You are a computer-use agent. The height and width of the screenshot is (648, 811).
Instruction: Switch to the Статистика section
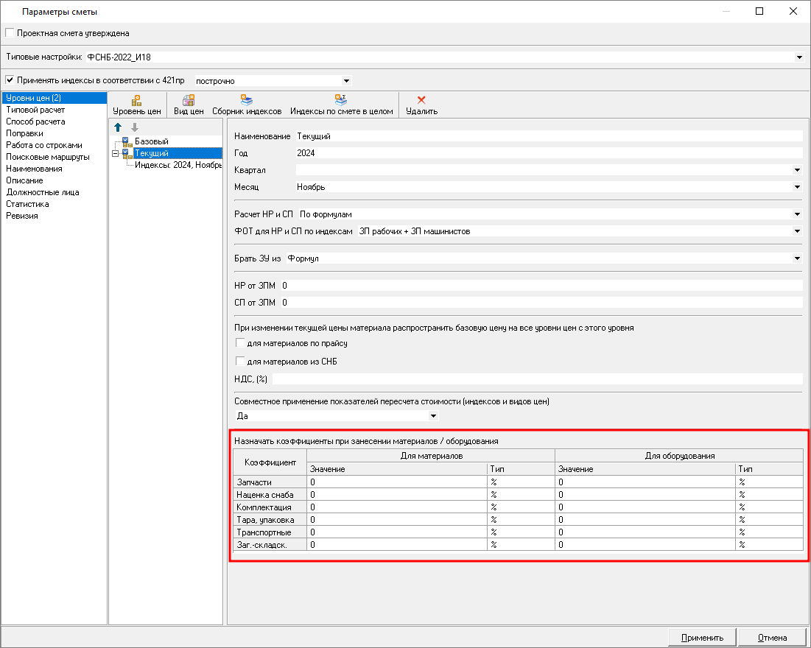click(x=27, y=204)
